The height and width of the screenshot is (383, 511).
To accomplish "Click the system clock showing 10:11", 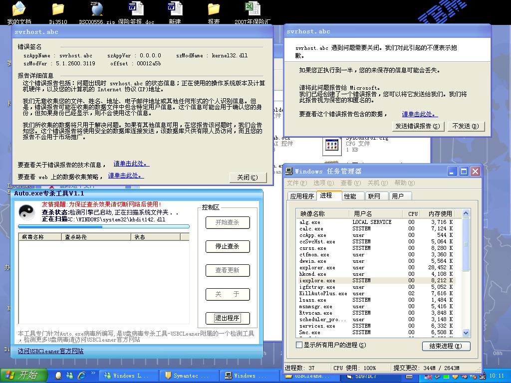I will (x=497, y=376).
